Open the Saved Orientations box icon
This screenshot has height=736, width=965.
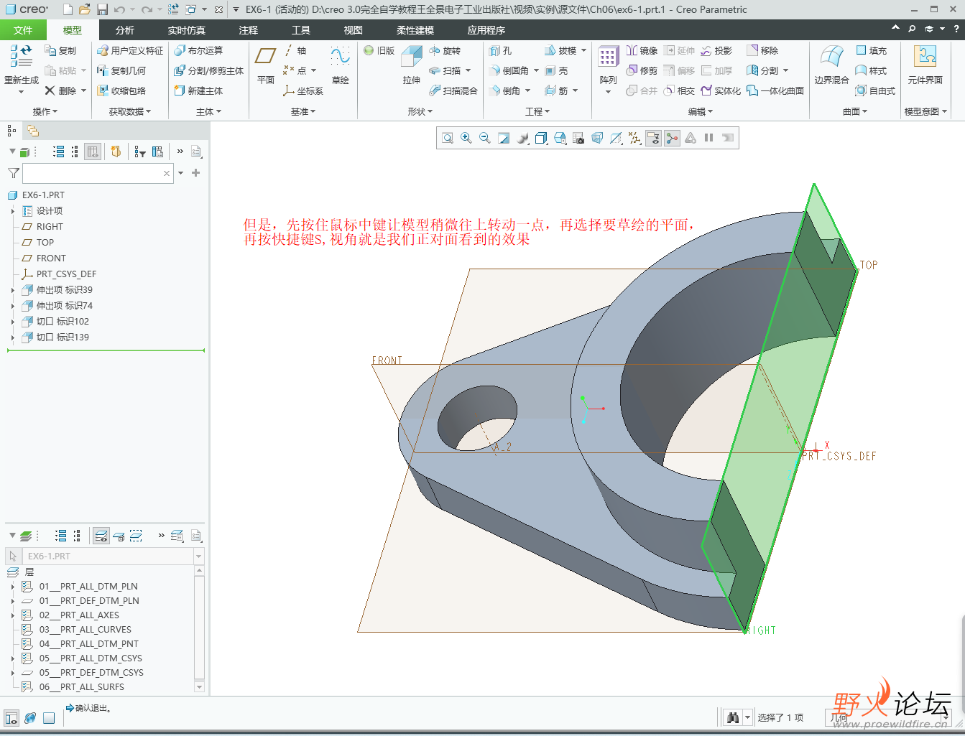coord(560,138)
